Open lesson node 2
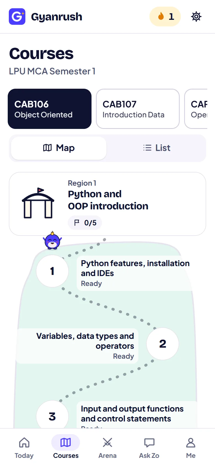 (163, 344)
